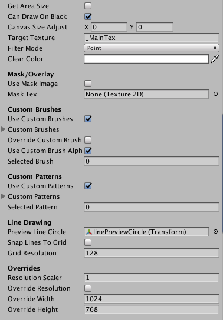
Task: Click the Clear Color white swatch
Action: pyautogui.click(x=146, y=59)
